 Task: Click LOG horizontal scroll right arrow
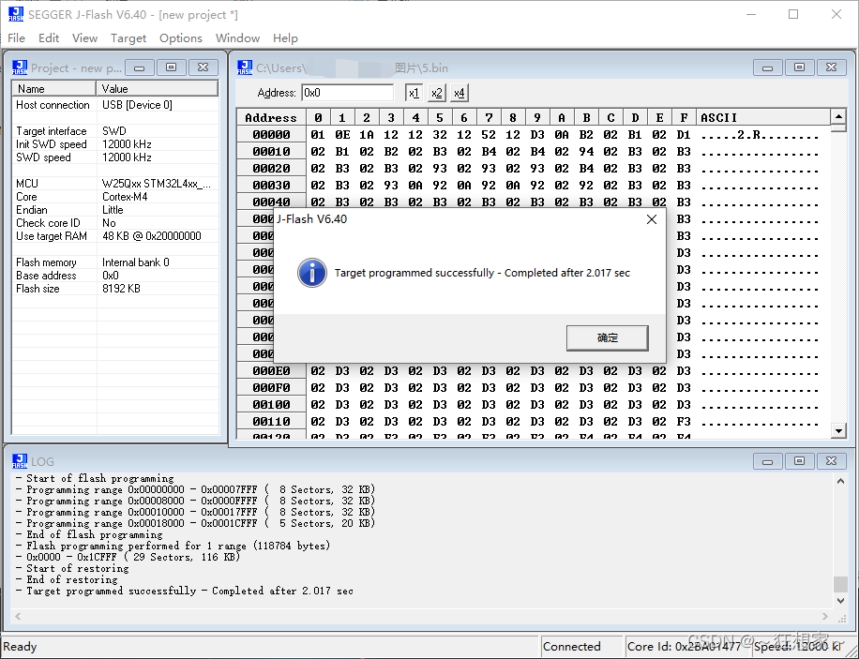(x=825, y=616)
